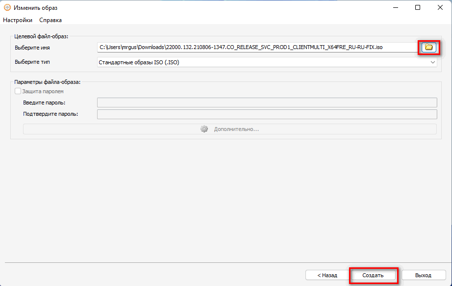
Task: Toggle the Защита паролем checkbox
Action: pyautogui.click(x=18, y=91)
